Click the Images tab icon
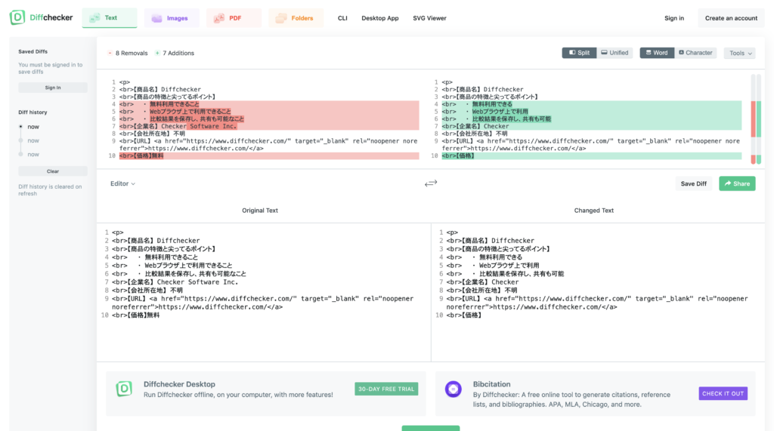The height and width of the screenshot is (431, 774). tap(157, 18)
